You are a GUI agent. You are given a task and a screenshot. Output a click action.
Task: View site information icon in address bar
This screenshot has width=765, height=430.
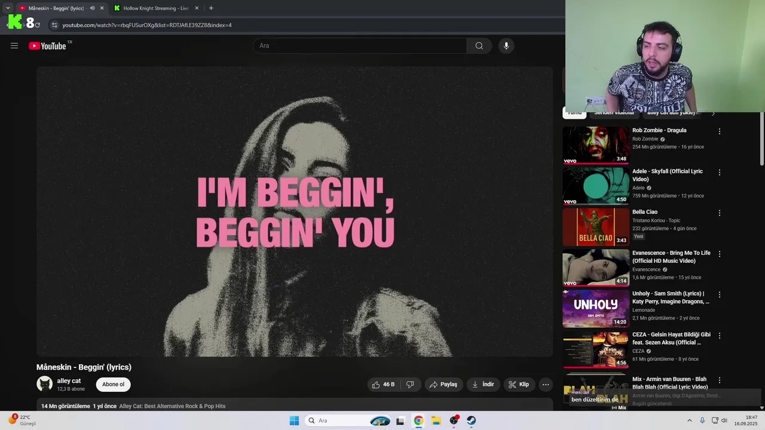[x=54, y=25]
